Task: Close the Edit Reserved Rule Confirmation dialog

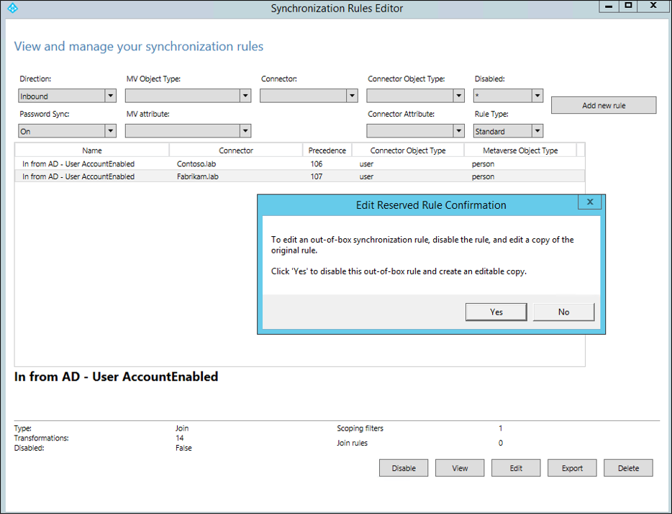Action: 589,202
